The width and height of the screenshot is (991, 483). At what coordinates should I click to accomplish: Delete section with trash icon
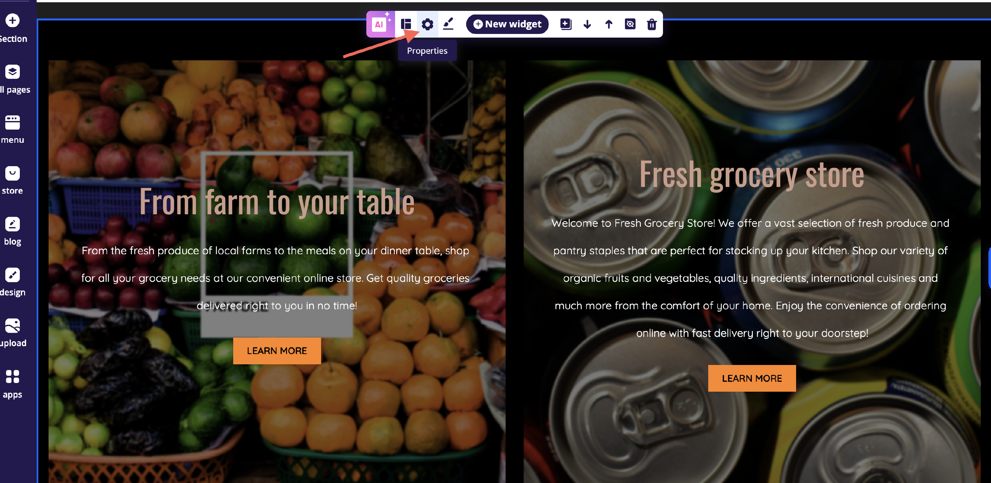652,24
